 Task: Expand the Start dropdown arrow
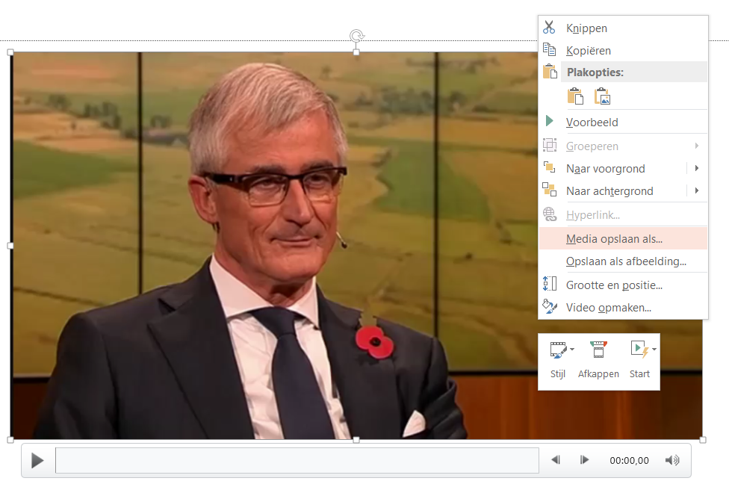654,349
